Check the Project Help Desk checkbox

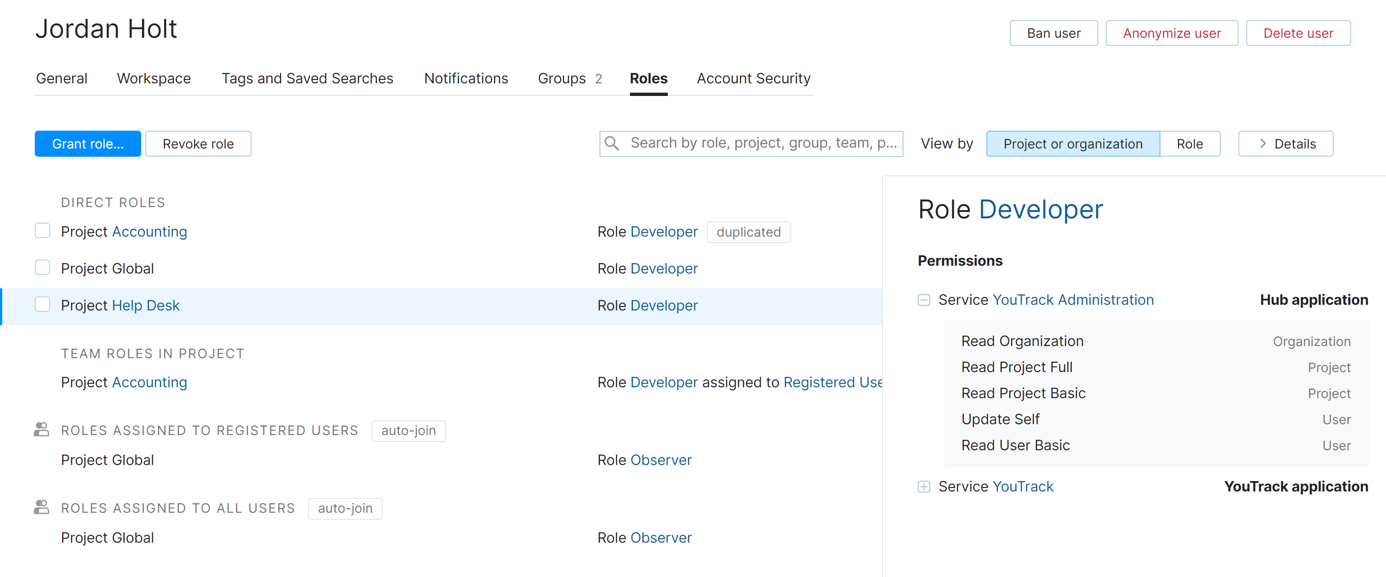point(43,304)
